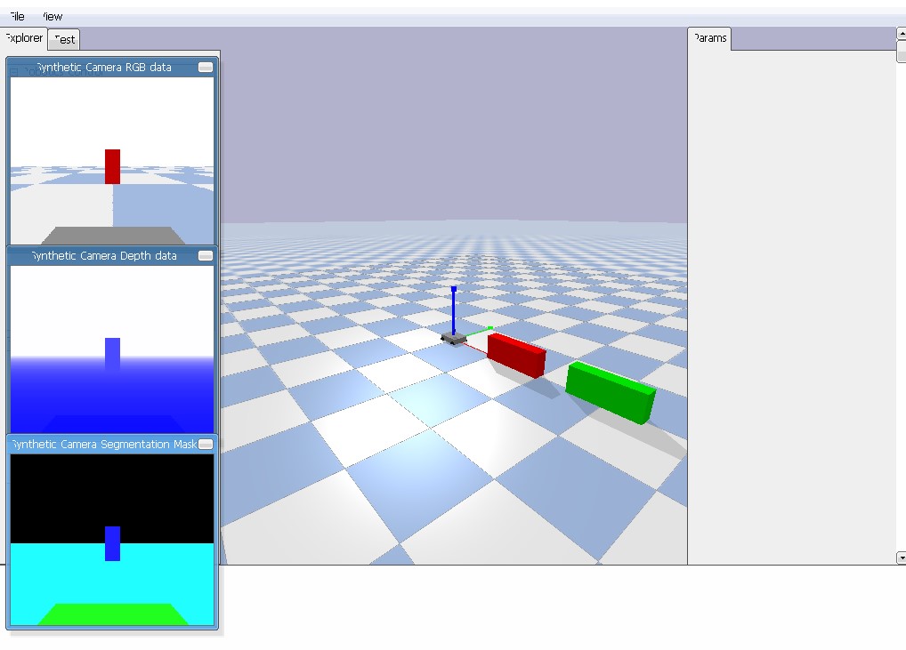The image size is (906, 650).
Task: Open the File menu
Action: click(15, 16)
